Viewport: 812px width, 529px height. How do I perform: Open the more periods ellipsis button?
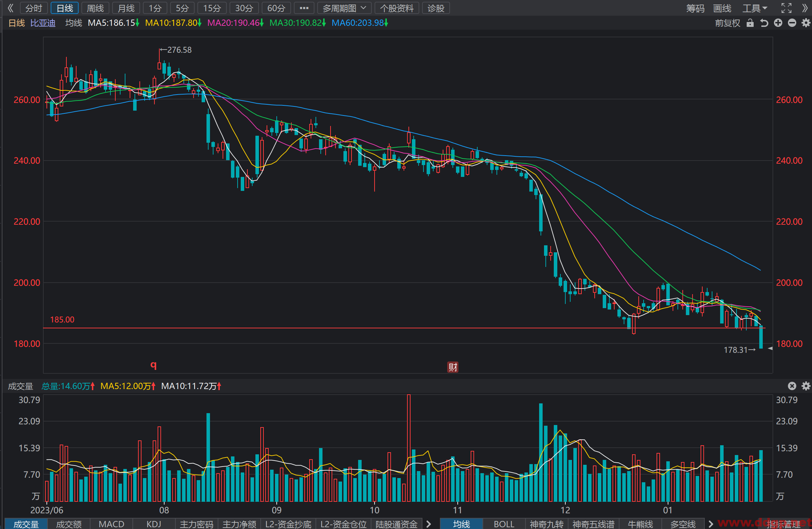304,8
